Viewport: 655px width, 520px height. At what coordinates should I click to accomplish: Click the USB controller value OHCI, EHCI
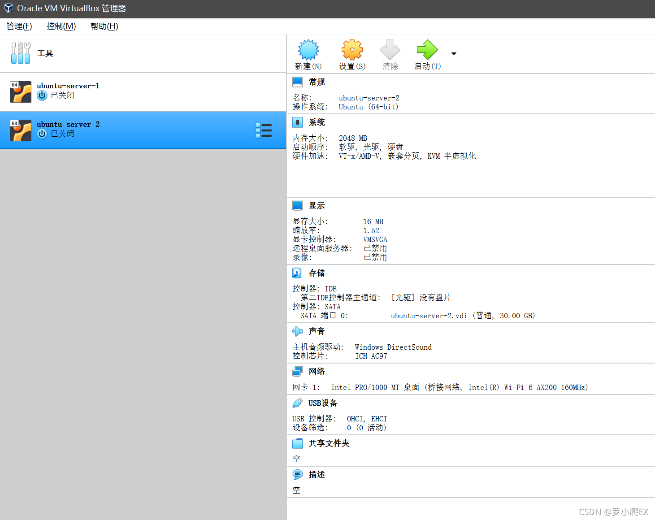(367, 419)
